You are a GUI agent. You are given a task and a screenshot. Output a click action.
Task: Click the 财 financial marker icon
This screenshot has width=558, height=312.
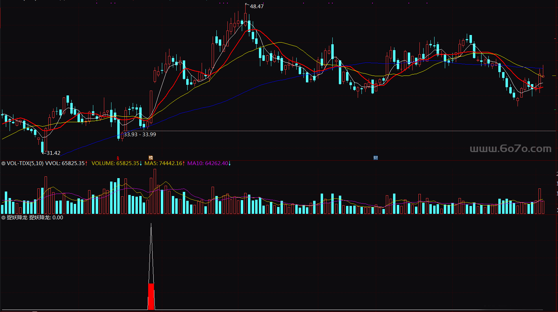(376, 158)
